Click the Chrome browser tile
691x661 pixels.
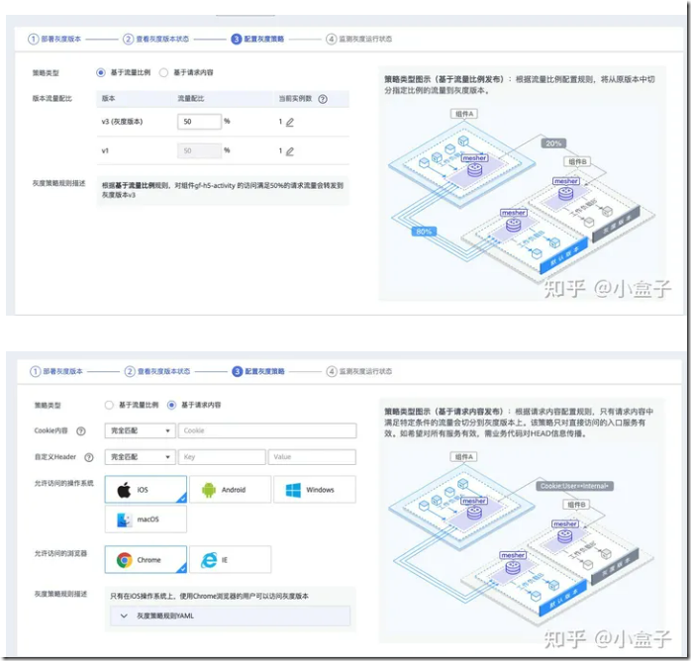146,560
